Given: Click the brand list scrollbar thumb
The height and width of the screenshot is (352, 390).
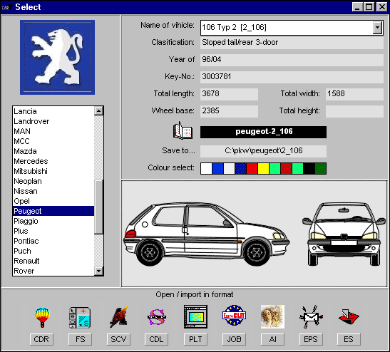Looking at the screenshot, I should point(98,207).
